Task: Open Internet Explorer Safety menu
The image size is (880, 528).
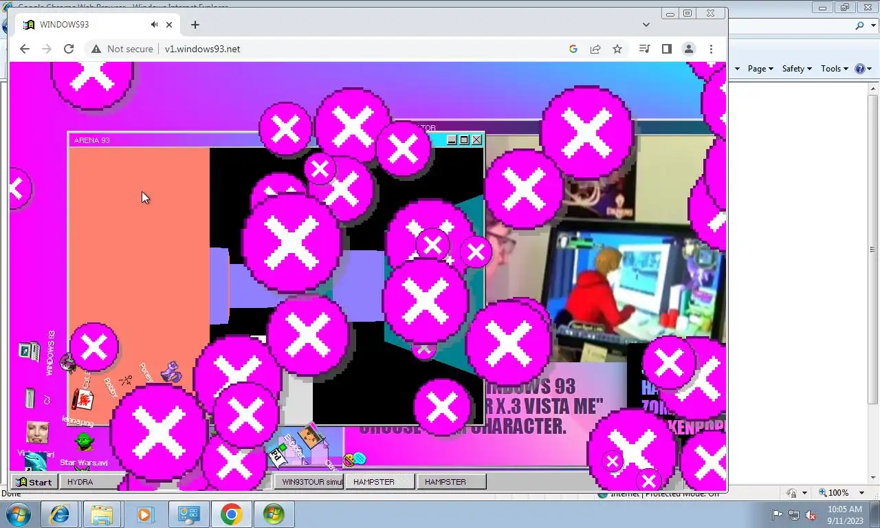Action: click(797, 69)
